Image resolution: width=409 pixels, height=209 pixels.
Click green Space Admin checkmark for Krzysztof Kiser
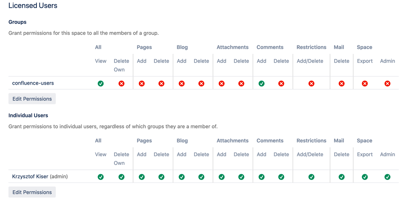coord(387,177)
